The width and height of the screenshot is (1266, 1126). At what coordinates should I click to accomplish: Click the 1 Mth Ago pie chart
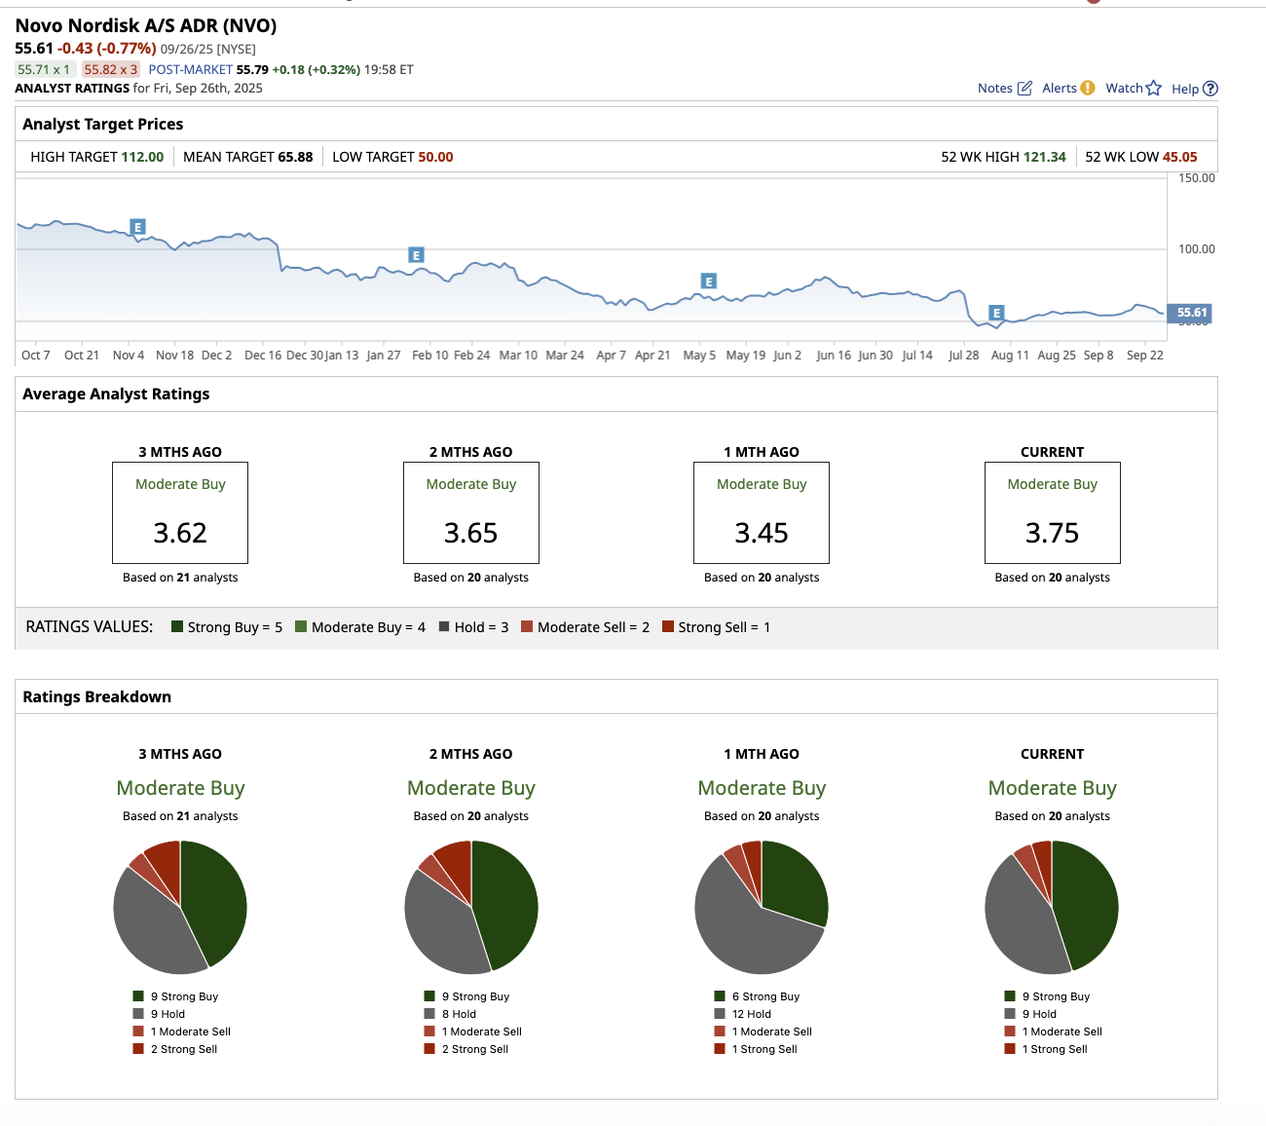pyautogui.click(x=762, y=907)
